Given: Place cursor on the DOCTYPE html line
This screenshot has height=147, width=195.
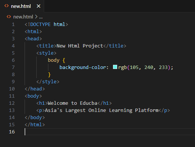Looking at the screenshot, I should pos(46,24).
